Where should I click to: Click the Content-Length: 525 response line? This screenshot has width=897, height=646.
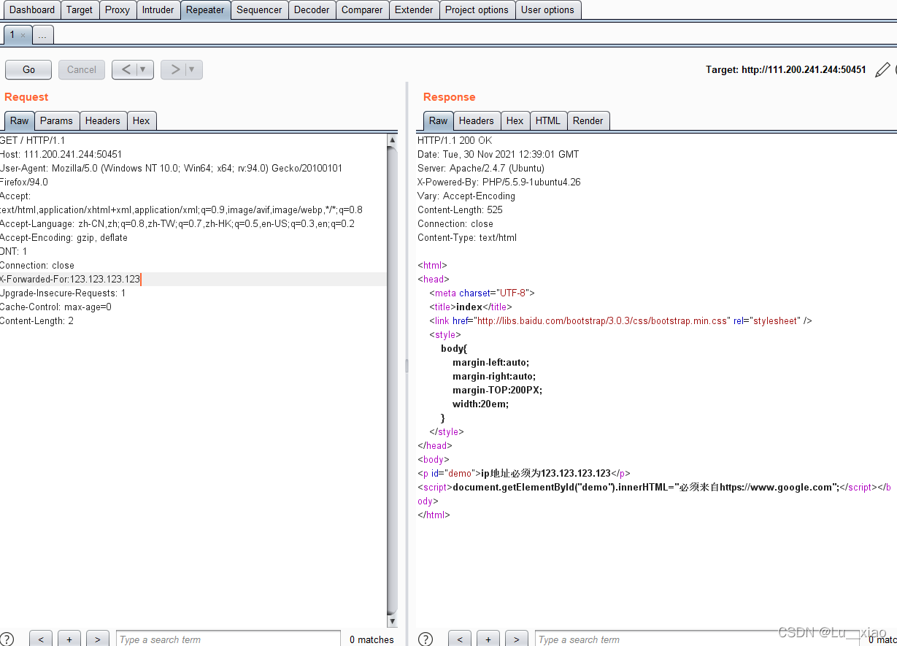[460, 209]
